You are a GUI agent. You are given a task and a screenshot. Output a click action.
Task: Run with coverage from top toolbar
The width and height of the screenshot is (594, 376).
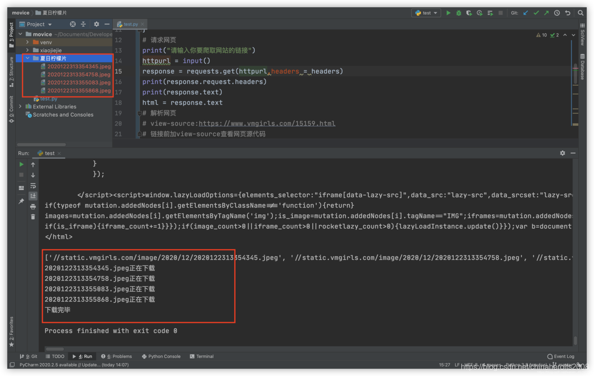tap(469, 13)
